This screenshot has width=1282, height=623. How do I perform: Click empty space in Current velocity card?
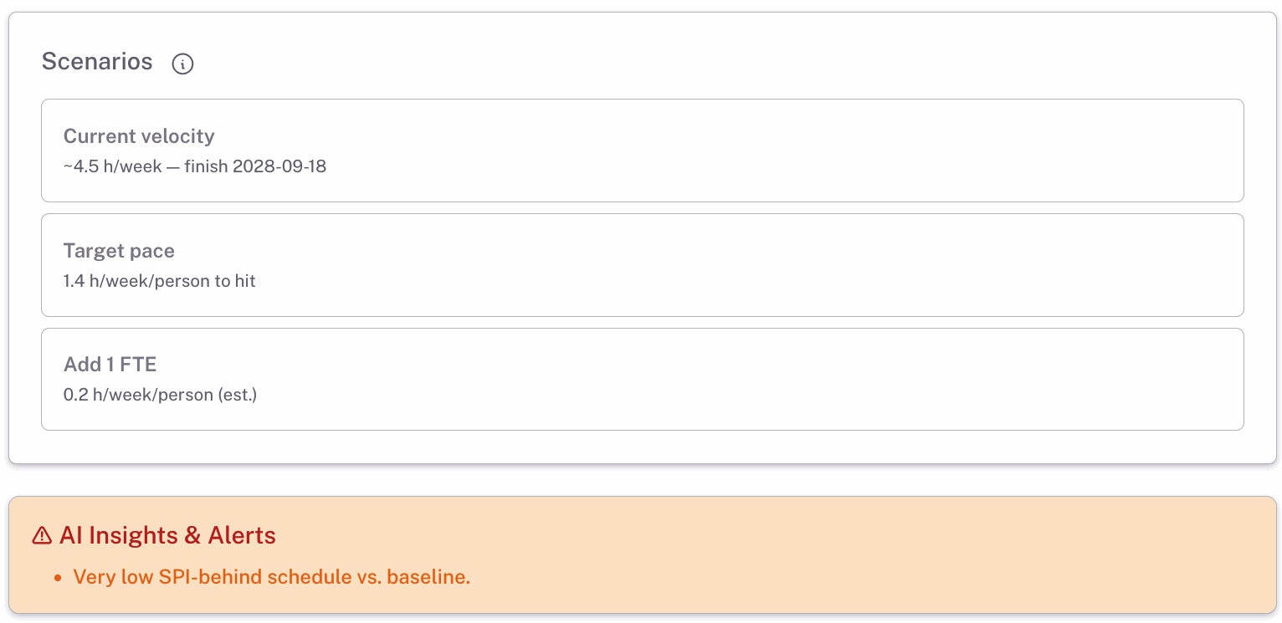coord(753,151)
